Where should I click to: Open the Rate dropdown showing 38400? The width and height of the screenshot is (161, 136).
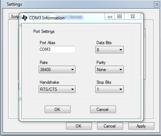57,69
